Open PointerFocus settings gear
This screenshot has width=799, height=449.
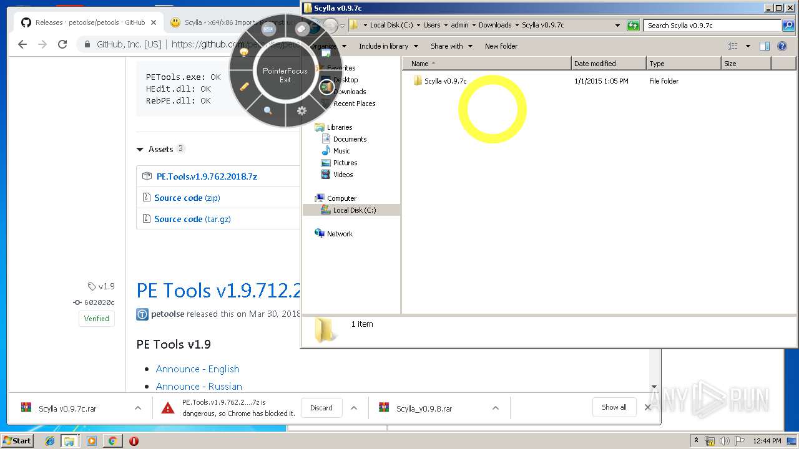(301, 110)
